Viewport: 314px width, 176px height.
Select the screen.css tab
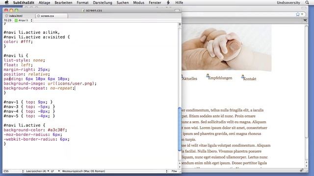click(x=52, y=16)
